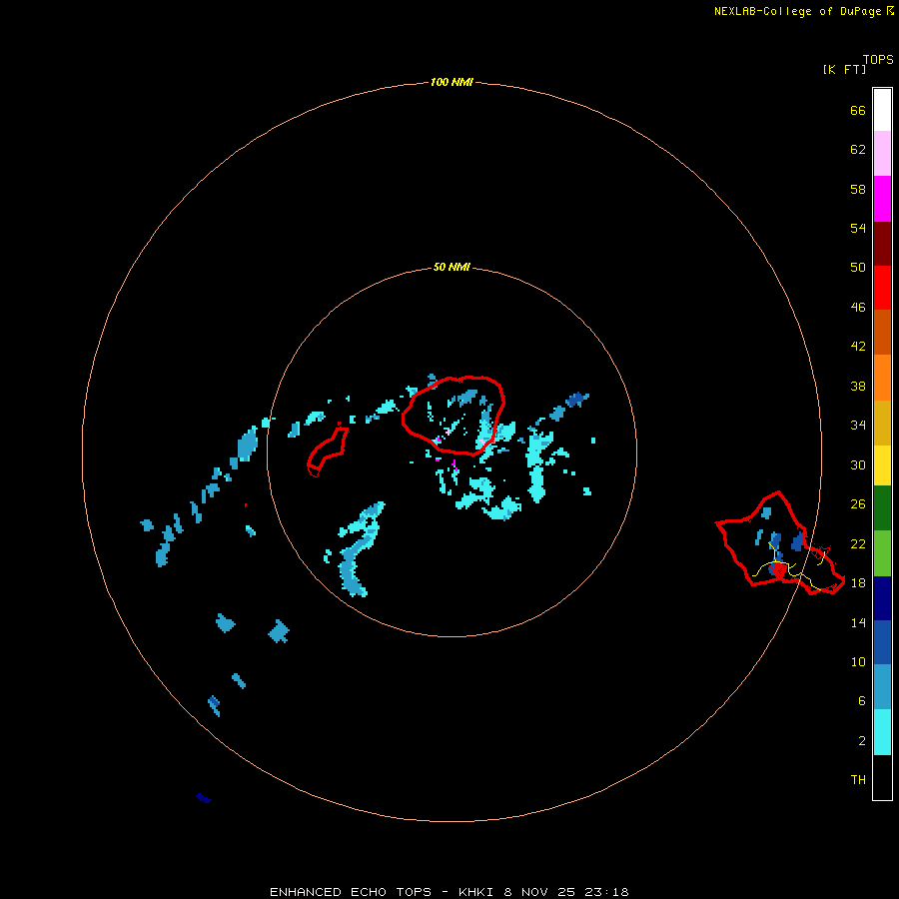The width and height of the screenshot is (899, 899).
Task: Click the '[K FT]' units label
Action: [844, 69]
